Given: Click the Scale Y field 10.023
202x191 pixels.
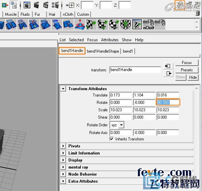Looking at the screenshot, I should pyautogui.click(x=144, y=110).
